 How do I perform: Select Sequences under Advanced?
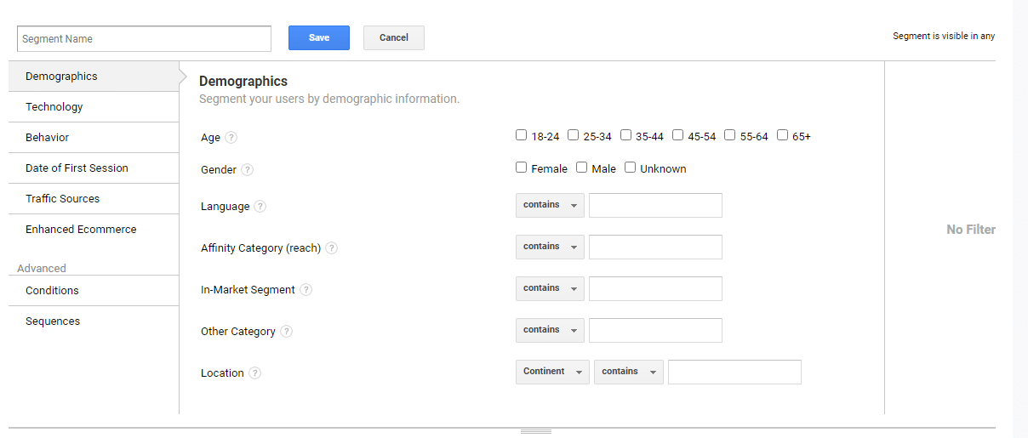point(53,321)
